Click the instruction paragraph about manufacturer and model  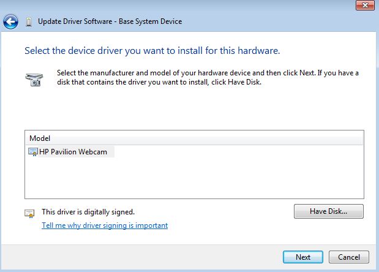click(x=208, y=78)
